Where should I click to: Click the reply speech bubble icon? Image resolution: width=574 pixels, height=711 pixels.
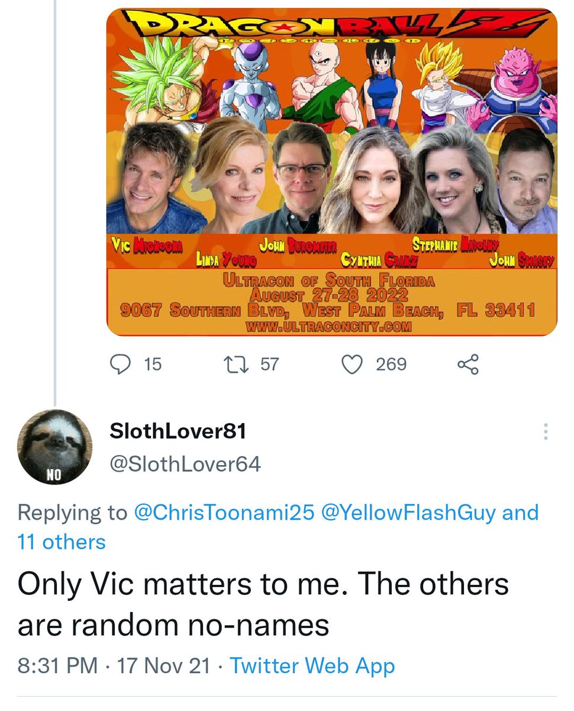[x=122, y=364]
